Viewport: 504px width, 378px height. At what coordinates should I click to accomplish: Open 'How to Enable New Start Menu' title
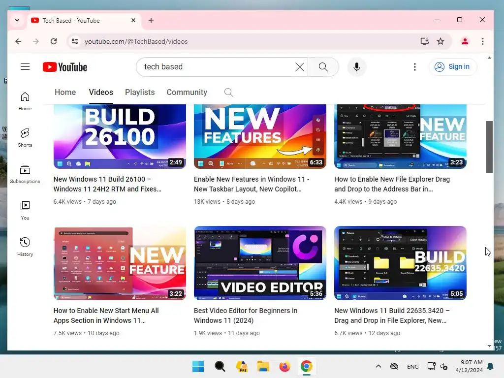point(106,315)
